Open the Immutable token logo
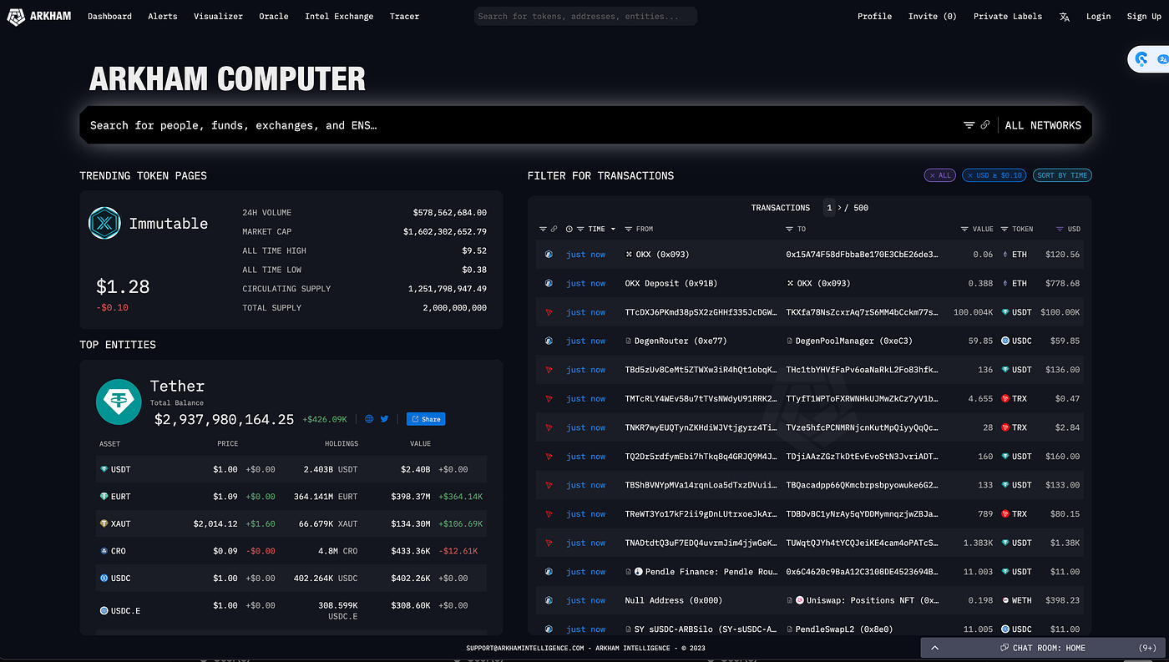This screenshot has width=1169, height=662. (x=105, y=223)
